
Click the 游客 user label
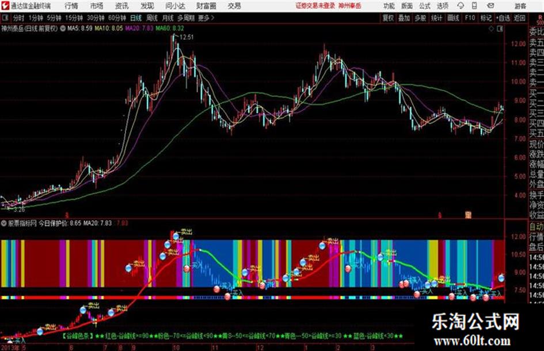point(520,6)
